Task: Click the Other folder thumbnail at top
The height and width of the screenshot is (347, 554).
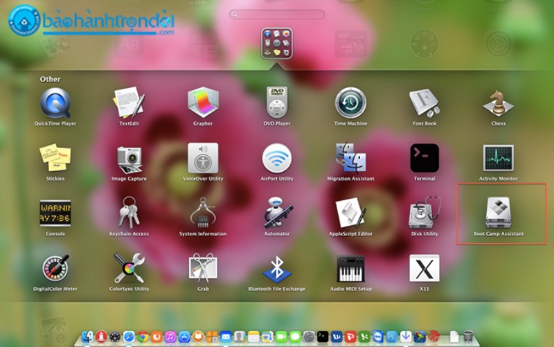Action: [276, 44]
